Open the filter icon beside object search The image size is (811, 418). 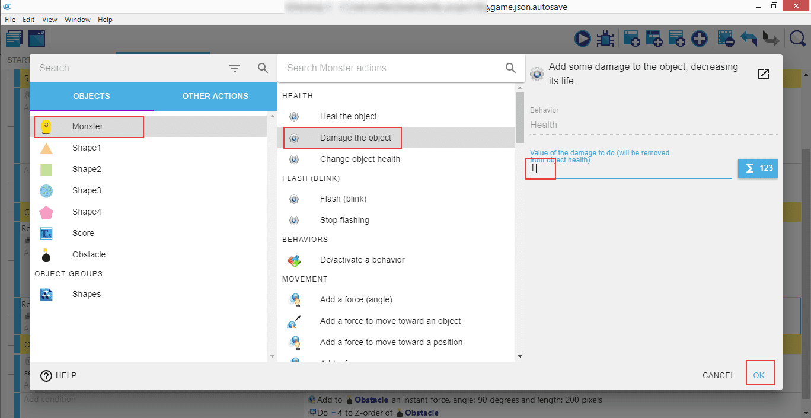point(235,68)
